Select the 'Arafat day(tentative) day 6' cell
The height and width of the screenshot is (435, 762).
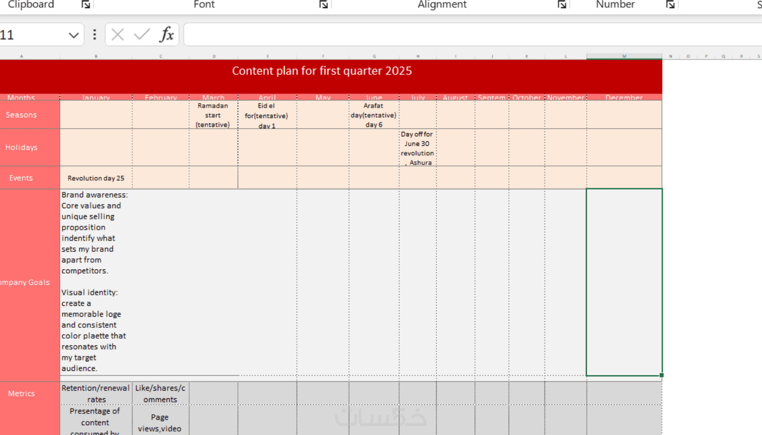(374, 115)
